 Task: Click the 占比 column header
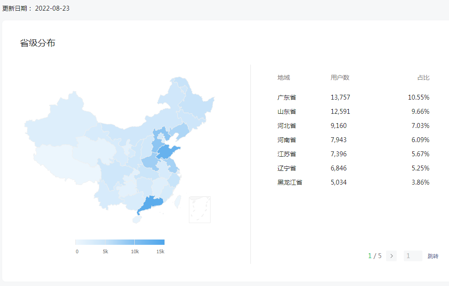tap(423, 77)
